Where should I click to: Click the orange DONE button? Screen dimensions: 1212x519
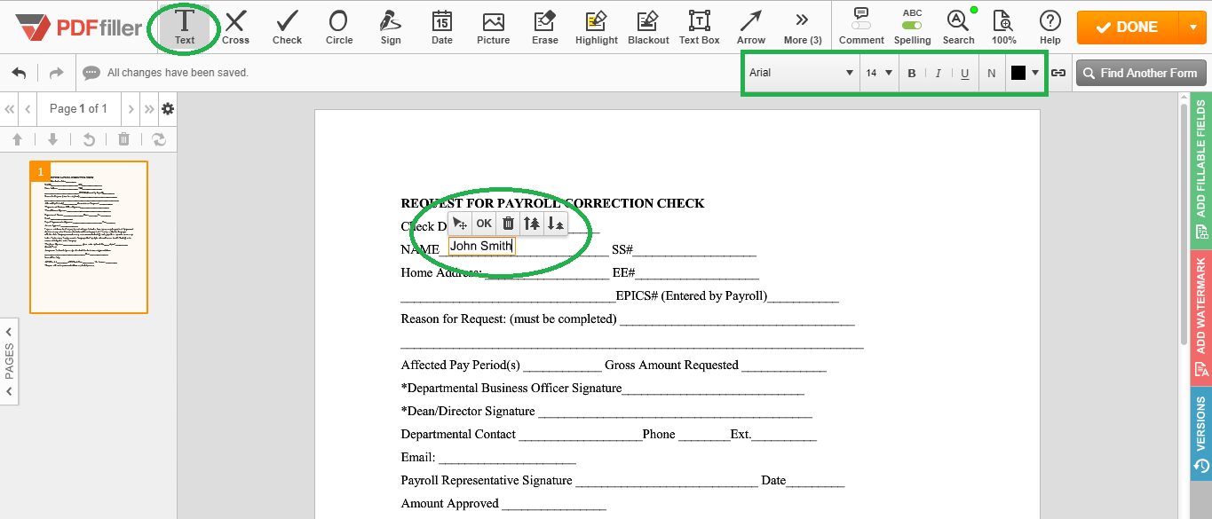click(1127, 27)
